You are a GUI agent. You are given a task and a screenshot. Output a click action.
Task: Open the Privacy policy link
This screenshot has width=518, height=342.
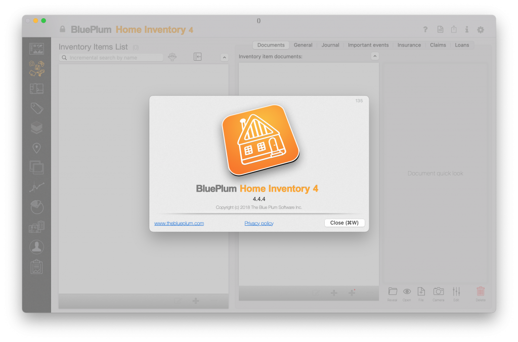pos(259,224)
